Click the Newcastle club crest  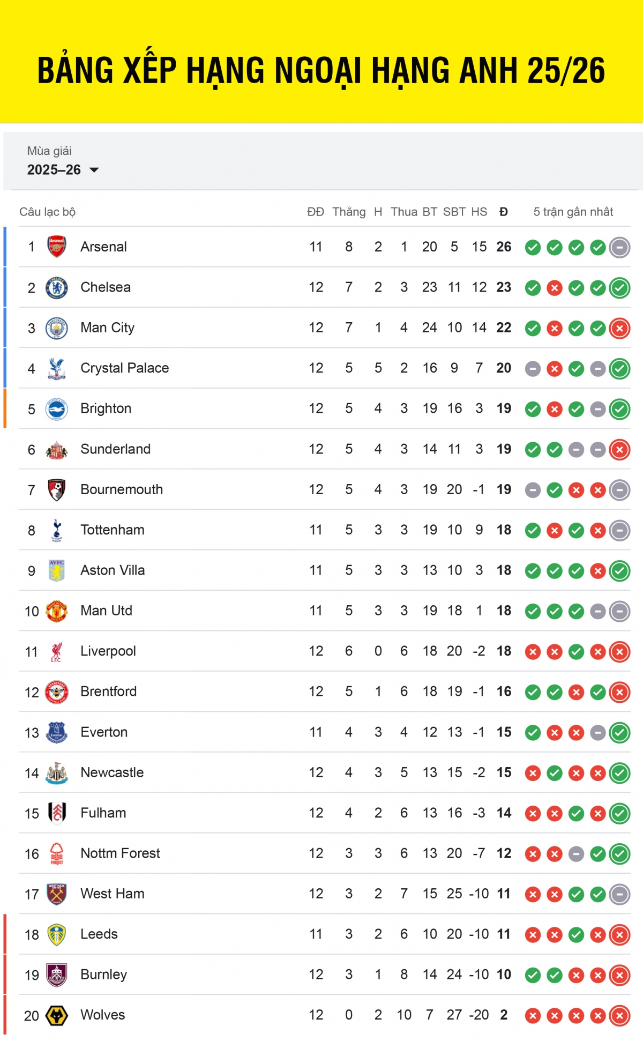[57, 772]
